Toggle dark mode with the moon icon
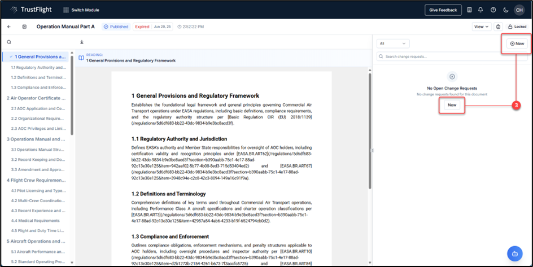Viewport: 533px width, 267px height. pyautogui.click(x=506, y=10)
